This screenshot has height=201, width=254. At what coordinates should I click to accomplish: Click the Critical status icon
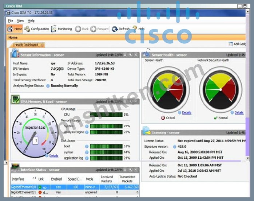click(x=163, y=118)
